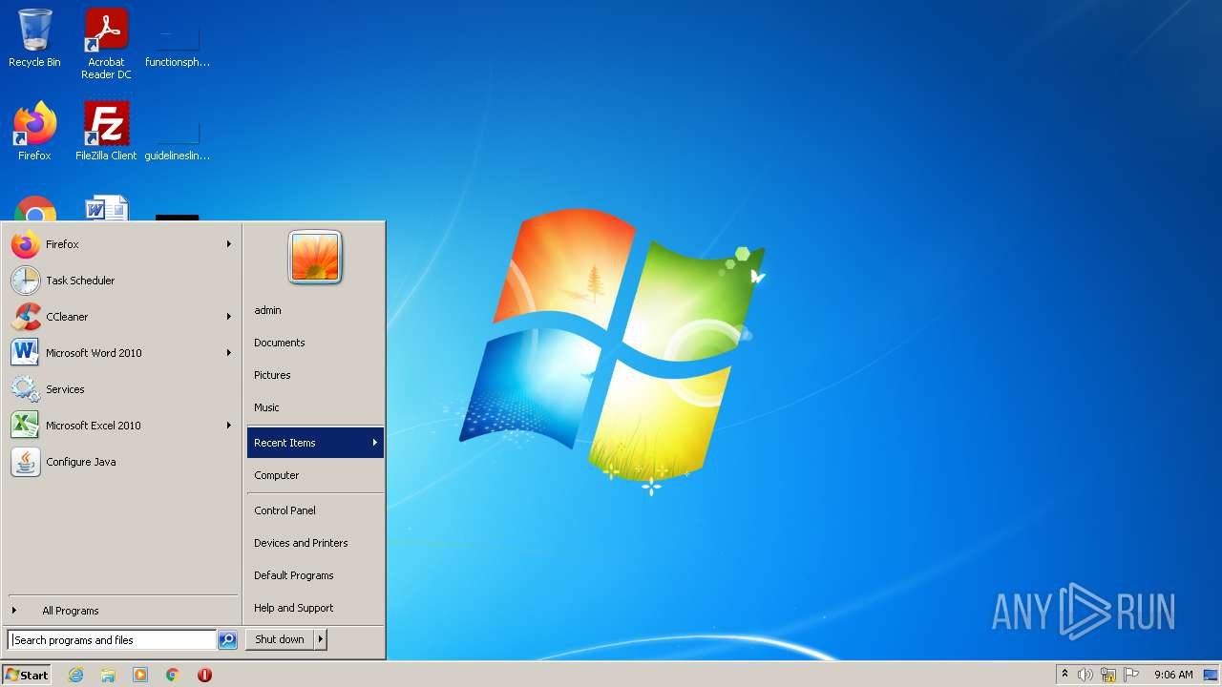Viewport: 1222px width, 687px height.
Task: Launch Acrobat Reader DC desktop shortcut
Action: tap(106, 43)
